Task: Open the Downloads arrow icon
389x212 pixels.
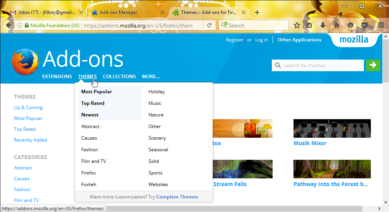Action: [x=323, y=26]
